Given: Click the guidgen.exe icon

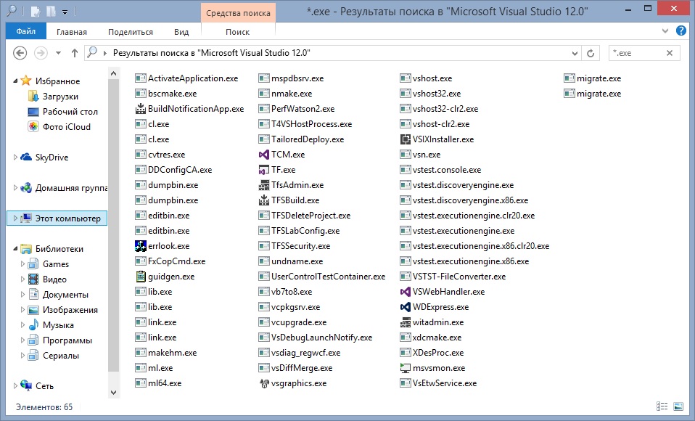Looking at the screenshot, I should (x=141, y=277).
